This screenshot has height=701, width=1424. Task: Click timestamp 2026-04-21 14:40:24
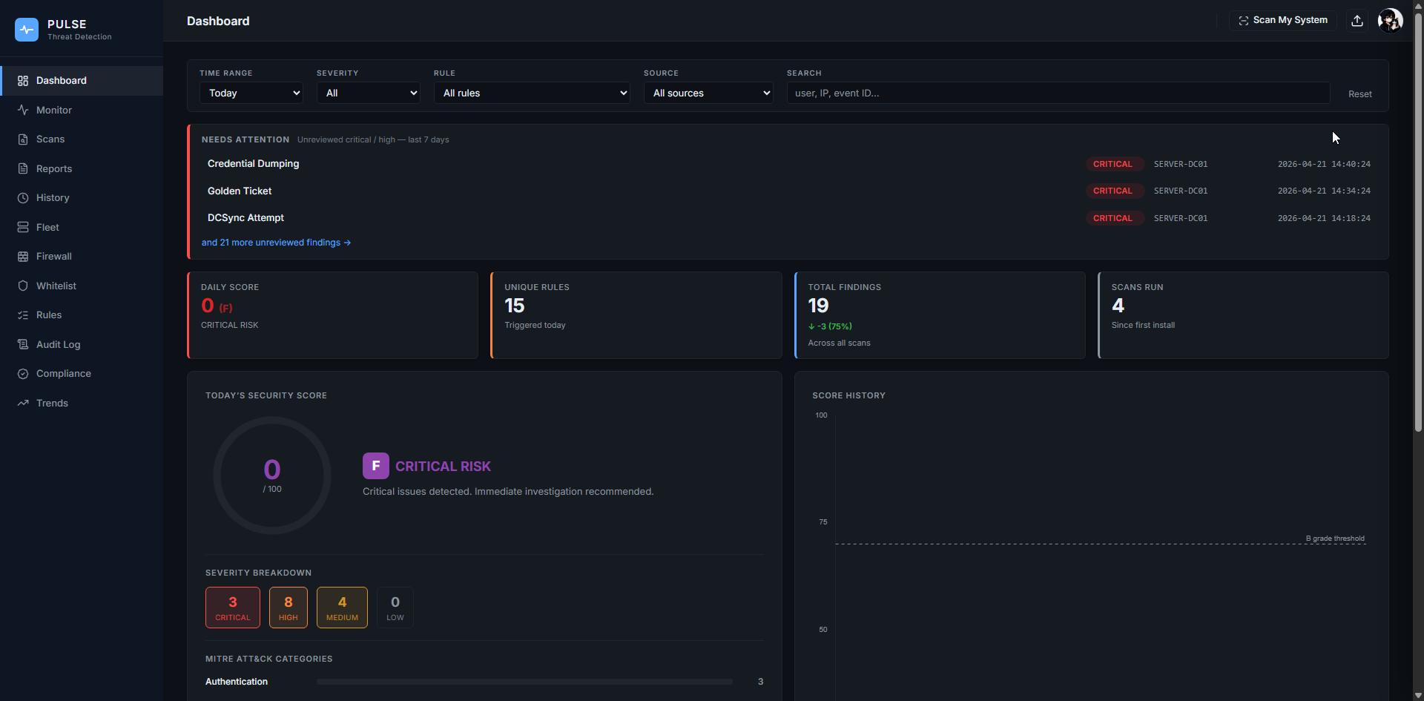pos(1324,164)
